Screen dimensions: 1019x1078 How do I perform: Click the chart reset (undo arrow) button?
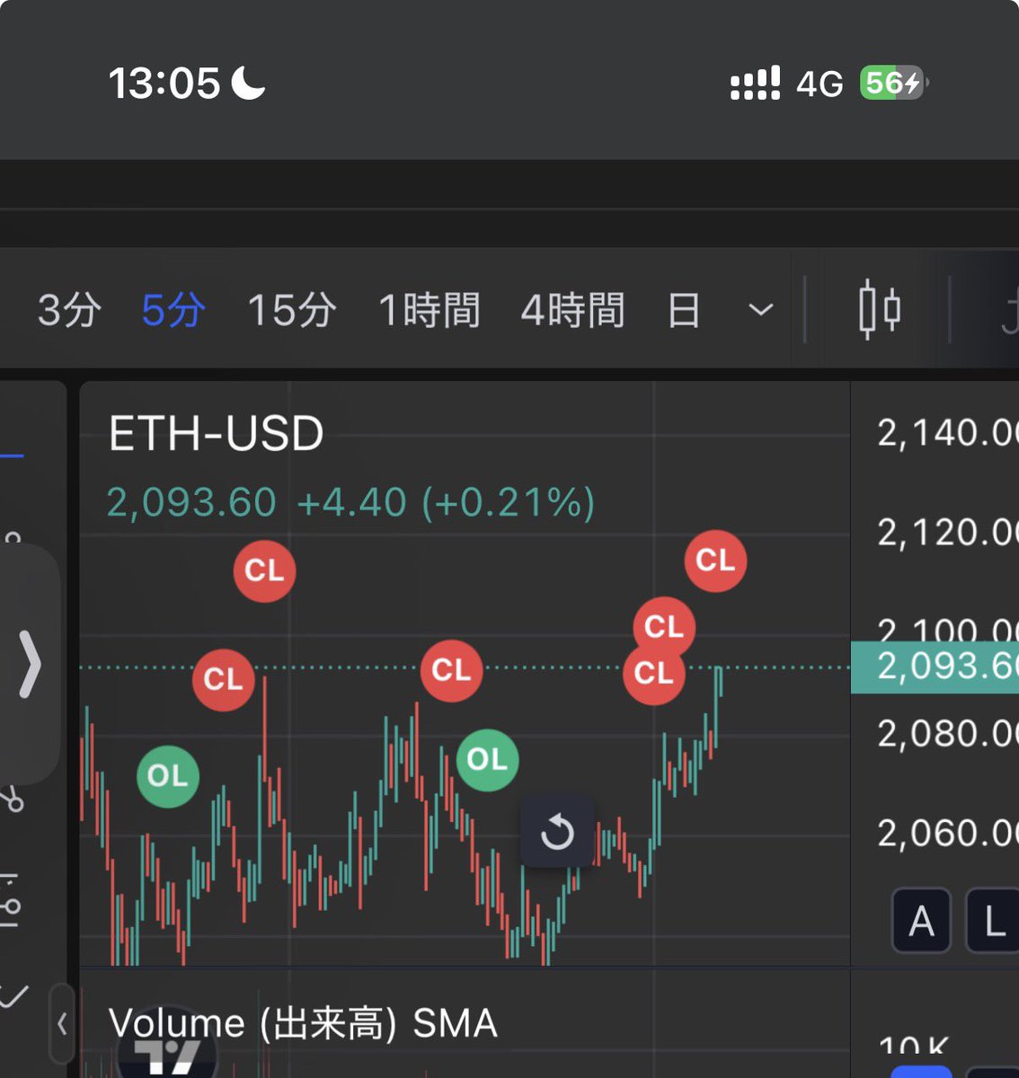[x=557, y=832]
